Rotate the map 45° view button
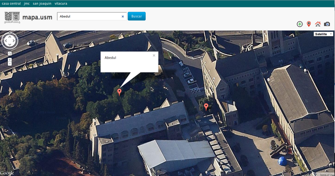Screen dimensions: 335x176 coord(10,53)
